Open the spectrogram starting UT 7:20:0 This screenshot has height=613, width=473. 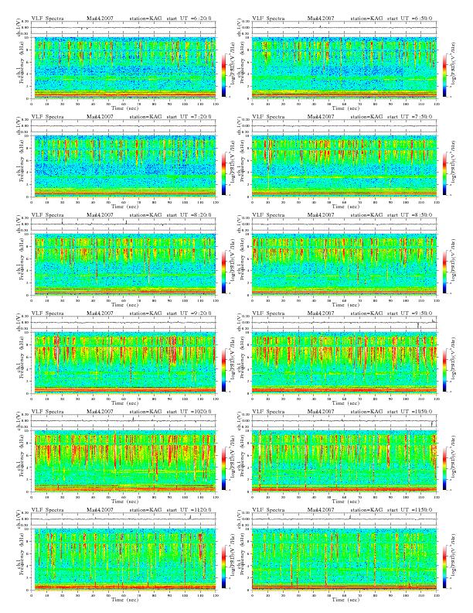[124, 166]
